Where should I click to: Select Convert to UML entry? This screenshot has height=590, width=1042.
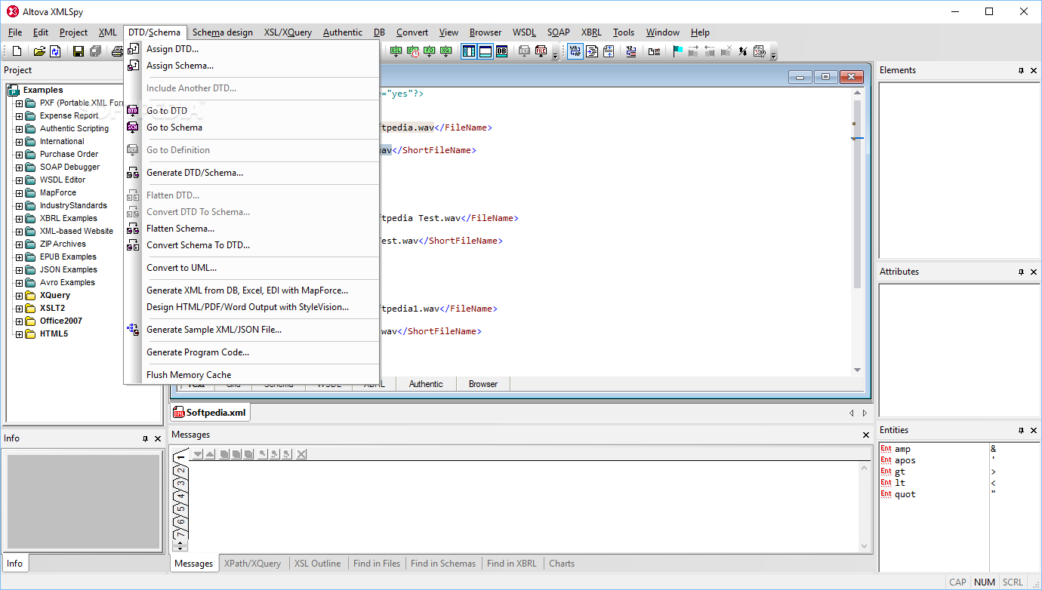click(181, 268)
